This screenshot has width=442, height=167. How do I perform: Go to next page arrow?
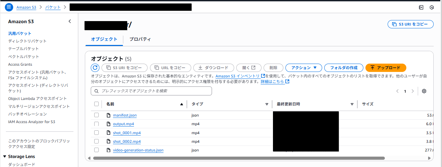(413, 91)
